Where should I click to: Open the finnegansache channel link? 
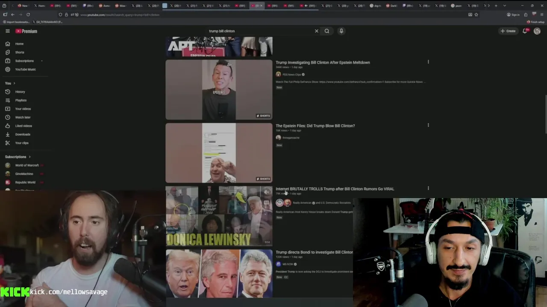coord(291,138)
